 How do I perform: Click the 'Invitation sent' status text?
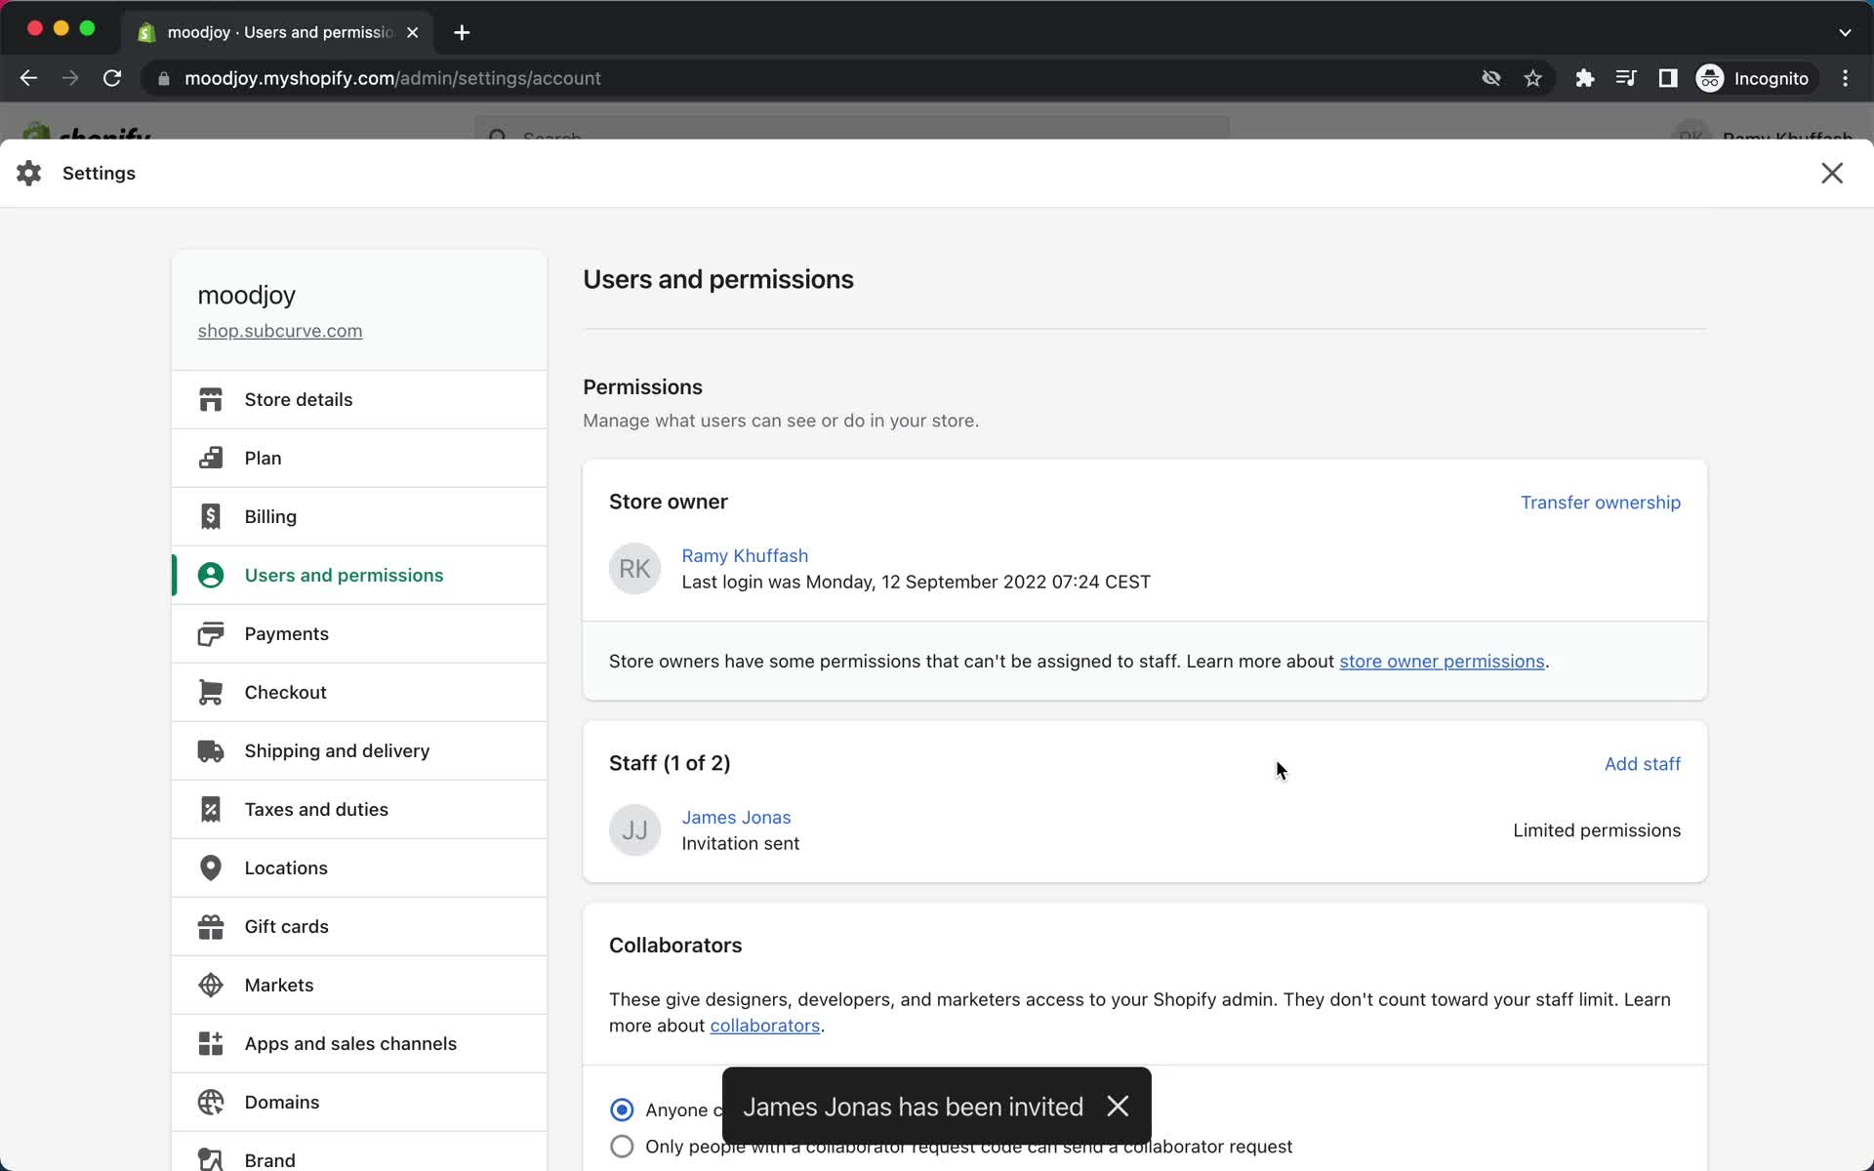(x=740, y=843)
